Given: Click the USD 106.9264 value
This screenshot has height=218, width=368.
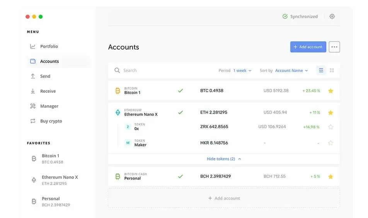Looking at the screenshot, I should point(272,127).
